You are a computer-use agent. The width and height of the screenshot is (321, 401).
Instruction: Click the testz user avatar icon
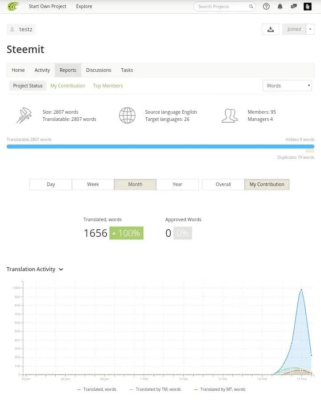(x=12, y=29)
